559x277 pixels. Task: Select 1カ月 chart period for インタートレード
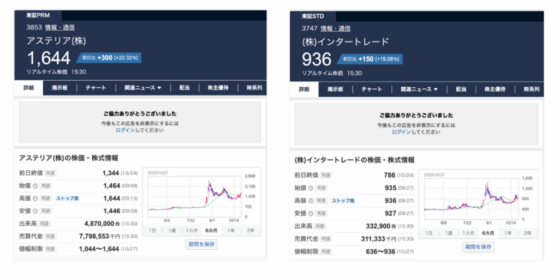pos(468,233)
